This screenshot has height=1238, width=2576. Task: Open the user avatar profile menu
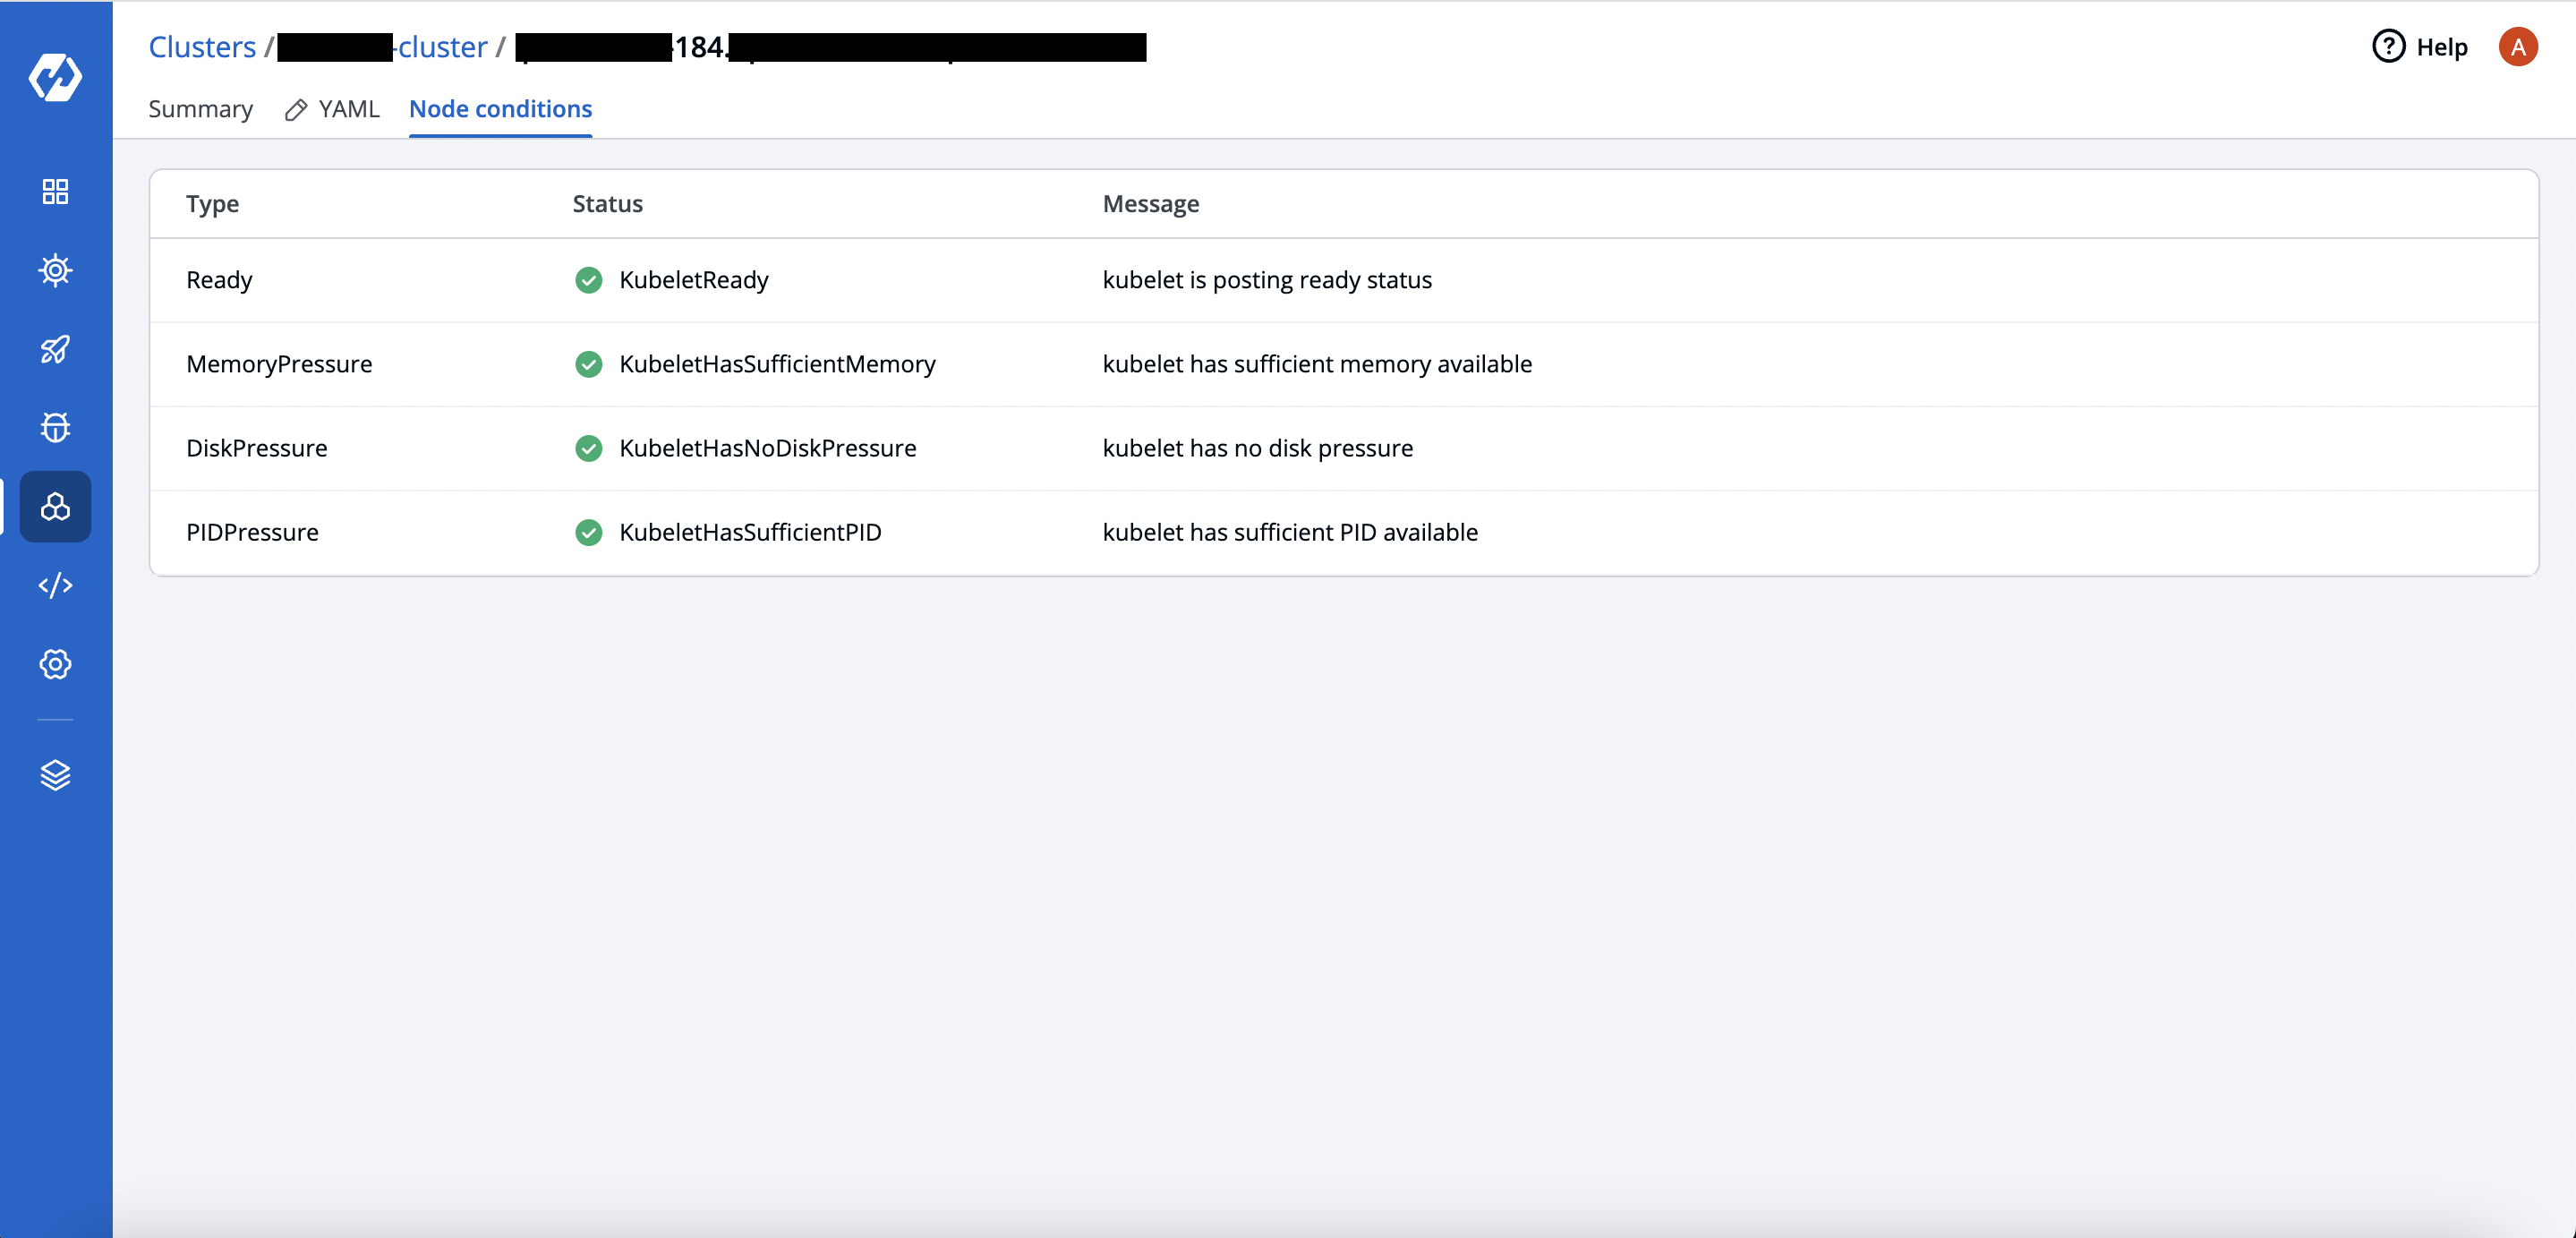click(x=2517, y=47)
